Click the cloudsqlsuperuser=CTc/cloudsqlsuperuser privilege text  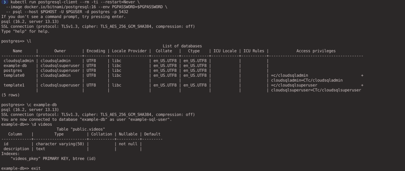[316, 90]
